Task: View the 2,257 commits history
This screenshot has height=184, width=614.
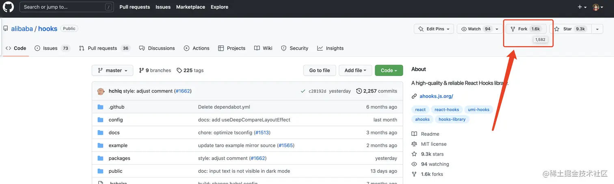Action: [x=376, y=91]
